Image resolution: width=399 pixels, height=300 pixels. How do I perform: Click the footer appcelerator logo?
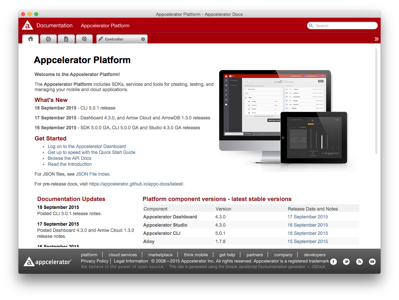click(x=47, y=262)
